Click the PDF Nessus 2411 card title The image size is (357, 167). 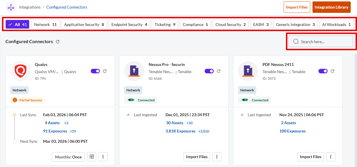278,65
